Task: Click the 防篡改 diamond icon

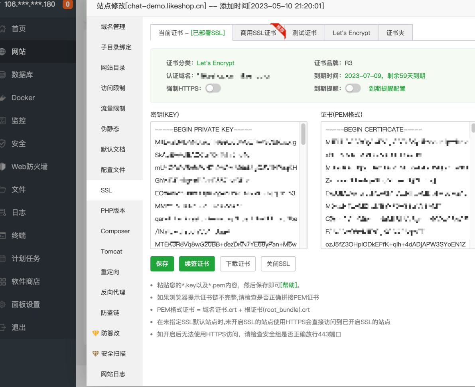Action: (95, 333)
